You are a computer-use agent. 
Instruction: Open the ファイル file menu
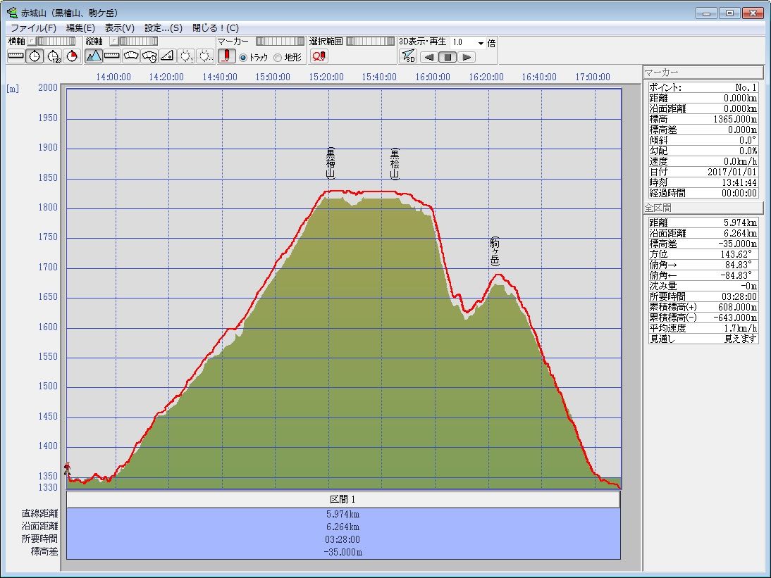tap(33, 28)
